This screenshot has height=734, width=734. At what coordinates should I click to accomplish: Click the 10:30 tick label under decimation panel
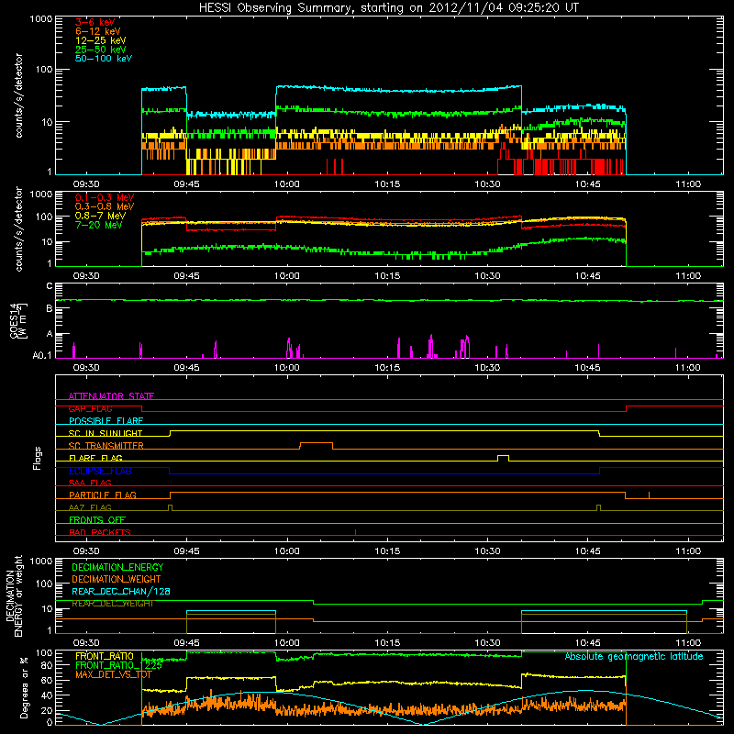(x=488, y=643)
